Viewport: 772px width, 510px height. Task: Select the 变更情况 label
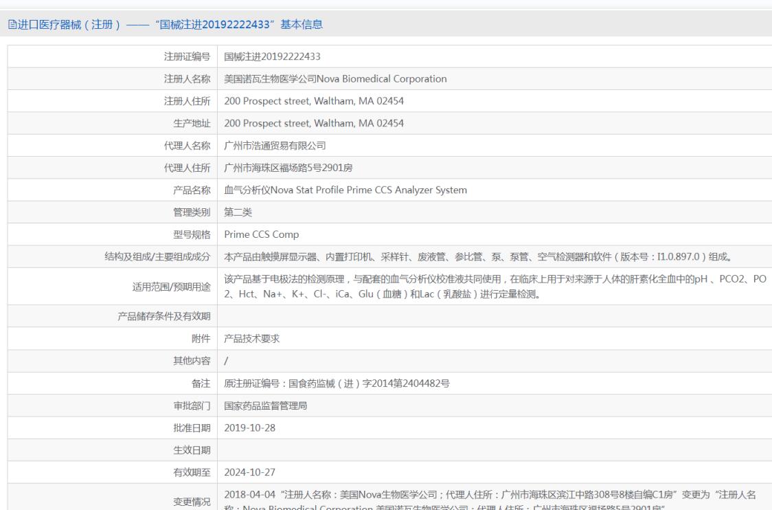tap(192, 502)
